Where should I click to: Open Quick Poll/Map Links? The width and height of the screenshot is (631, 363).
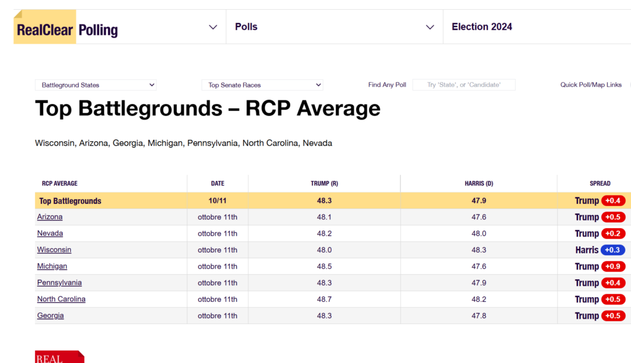(591, 85)
